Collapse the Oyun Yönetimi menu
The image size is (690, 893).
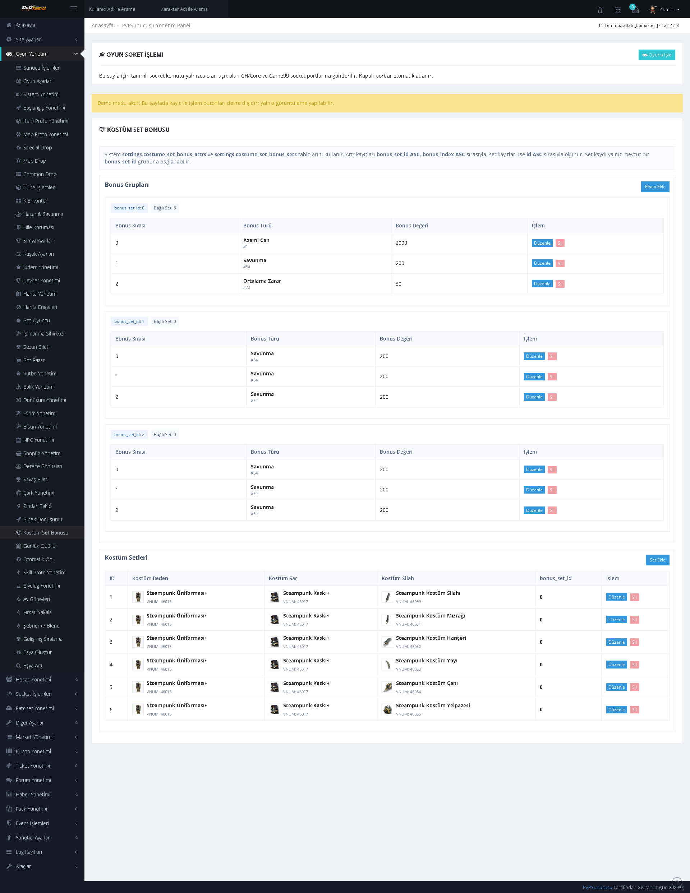click(x=42, y=54)
